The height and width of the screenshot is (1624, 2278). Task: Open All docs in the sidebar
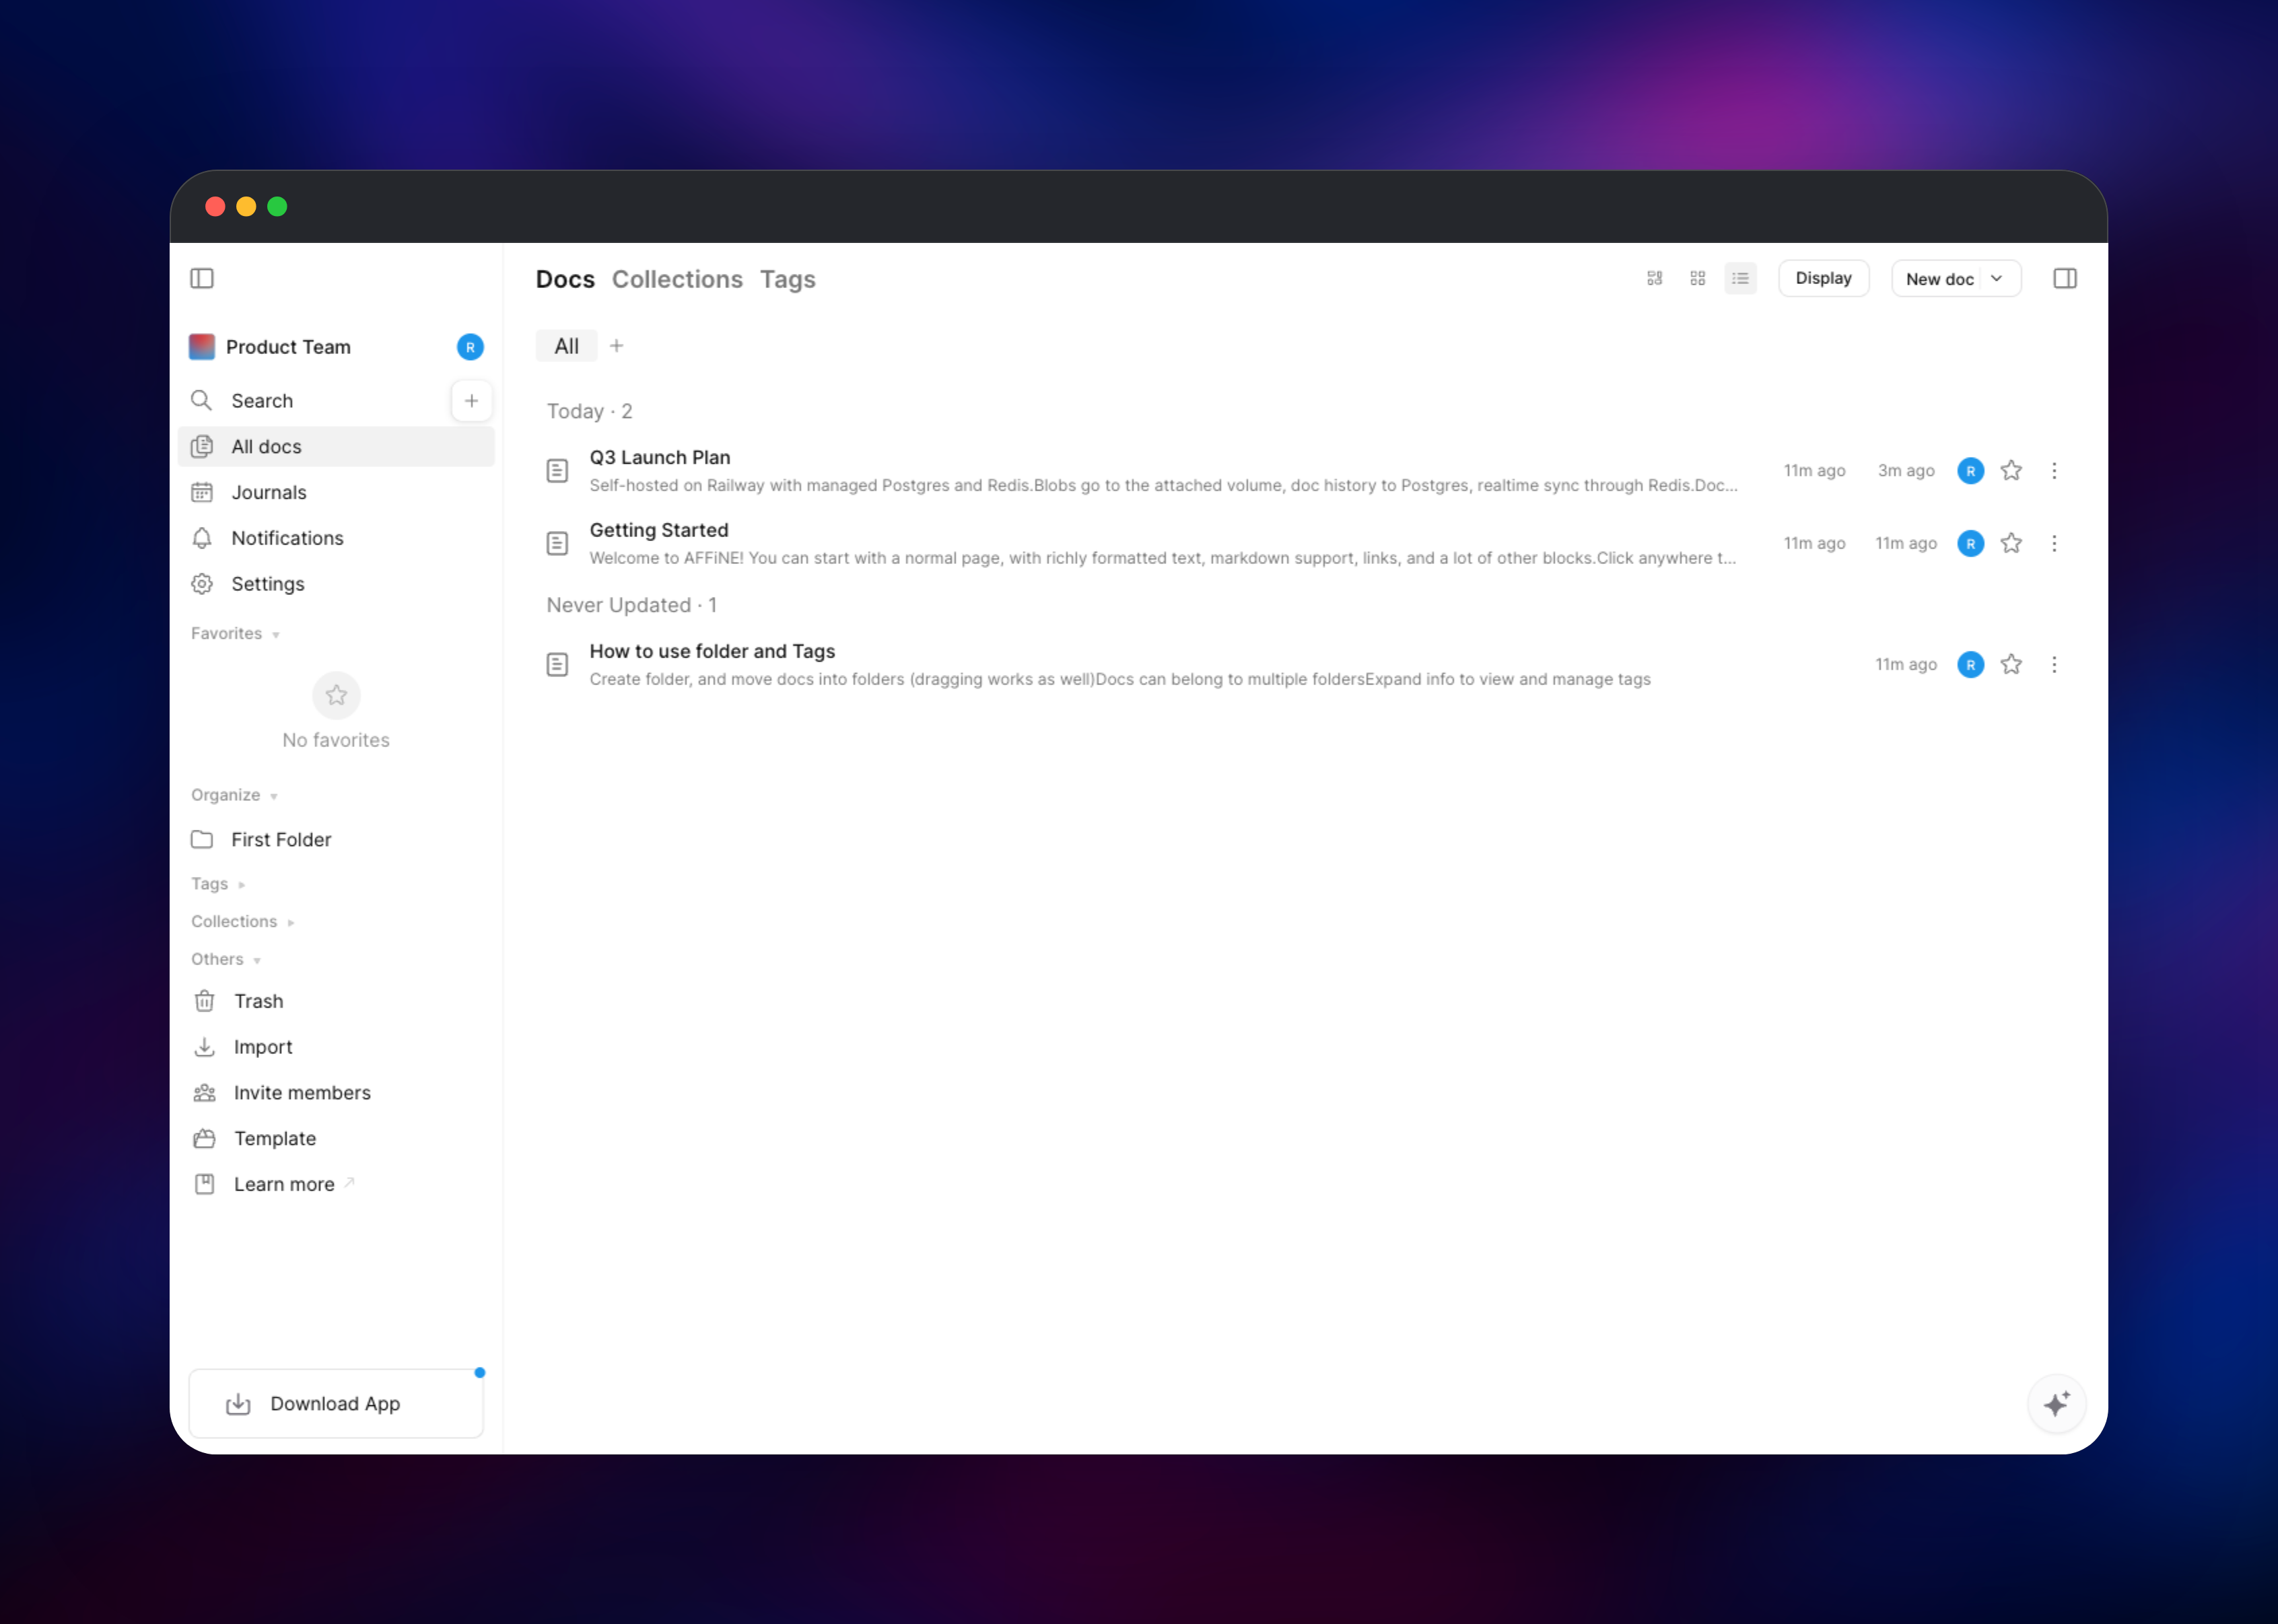[x=336, y=447]
